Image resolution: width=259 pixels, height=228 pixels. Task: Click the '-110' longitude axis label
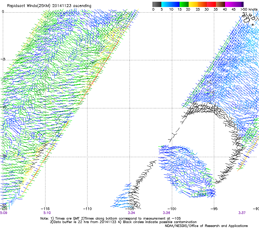[87, 209]
